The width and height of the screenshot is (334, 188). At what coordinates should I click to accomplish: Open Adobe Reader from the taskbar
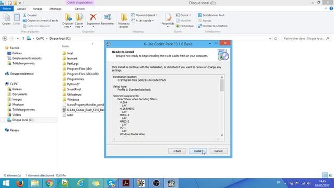click(x=126, y=183)
